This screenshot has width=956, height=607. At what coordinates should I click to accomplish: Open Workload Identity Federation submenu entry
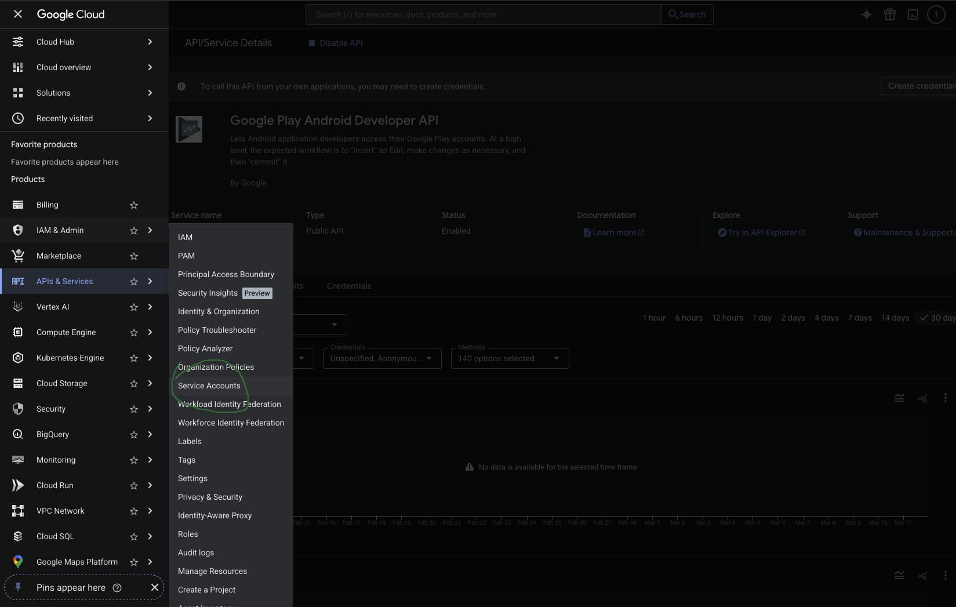[231, 404]
